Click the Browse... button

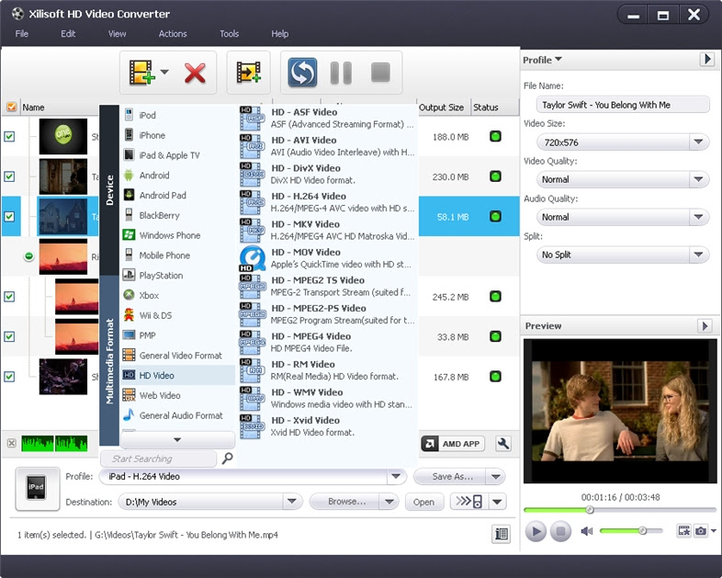tap(345, 502)
